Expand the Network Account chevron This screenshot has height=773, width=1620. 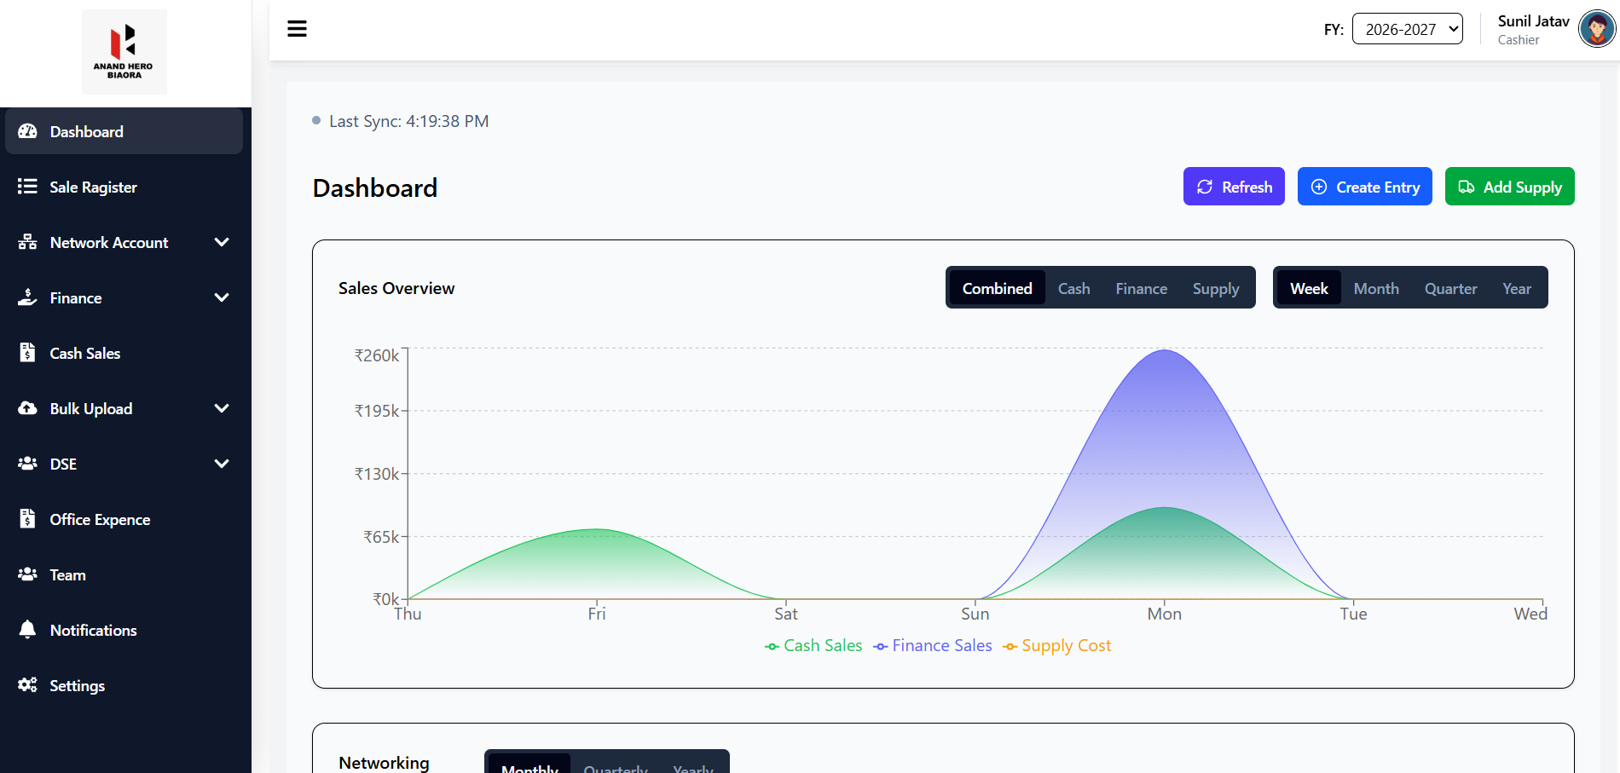click(222, 242)
